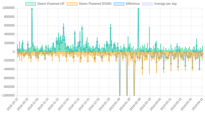Click the 2019-02-19 date axis label
The width and height of the screenshot is (205, 115).
tap(145, 104)
